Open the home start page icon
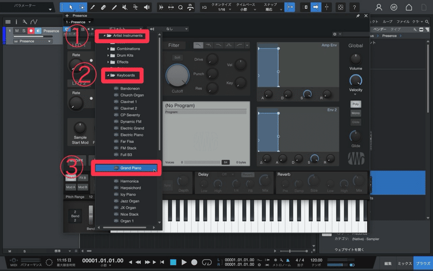This screenshot has width=433, height=271. 409,8
